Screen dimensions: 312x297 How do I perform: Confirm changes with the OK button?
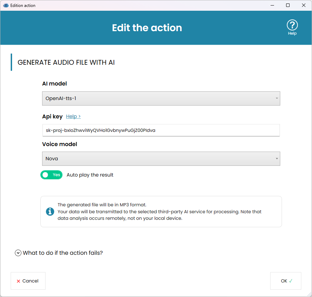(x=285, y=281)
